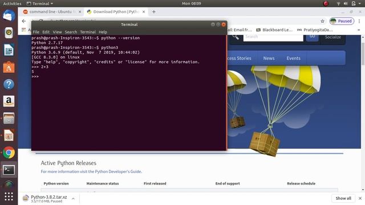Click Show all downloads button
Screen dimensions: 365x205
tap(343, 198)
